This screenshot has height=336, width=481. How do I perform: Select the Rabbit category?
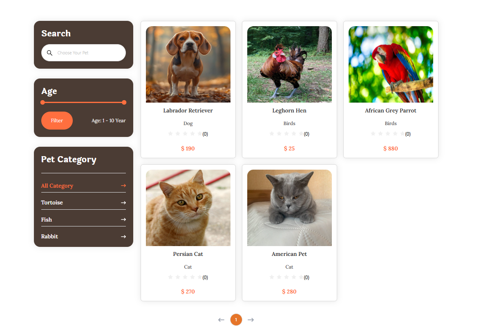pyautogui.click(x=49, y=237)
